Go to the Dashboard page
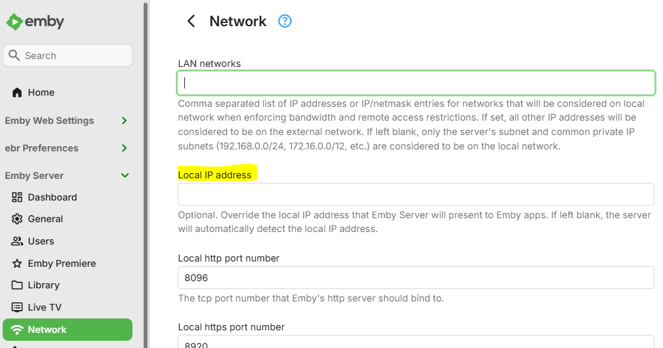The height and width of the screenshot is (348, 663). click(52, 197)
